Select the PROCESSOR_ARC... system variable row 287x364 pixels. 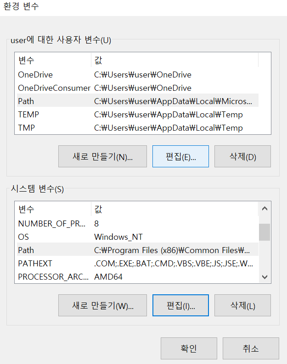[138, 277]
